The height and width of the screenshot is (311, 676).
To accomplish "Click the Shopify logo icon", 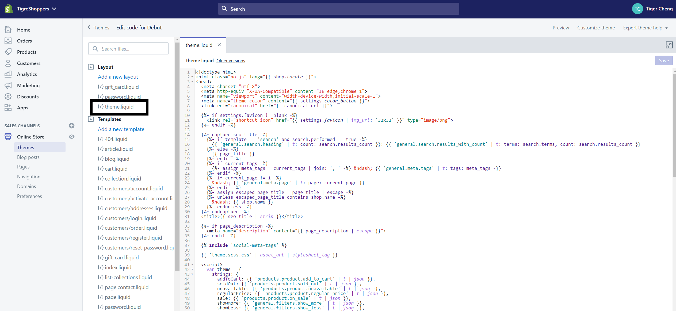I will [8, 9].
